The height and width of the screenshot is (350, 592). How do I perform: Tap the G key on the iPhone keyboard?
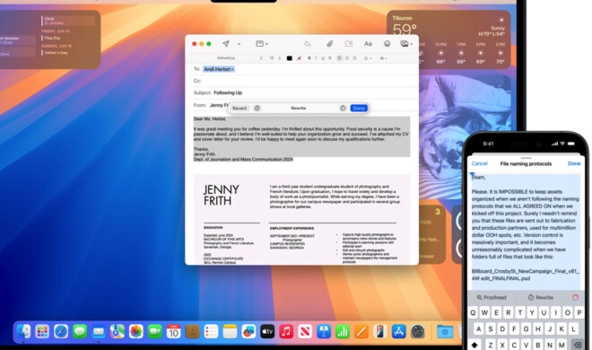[526, 328]
